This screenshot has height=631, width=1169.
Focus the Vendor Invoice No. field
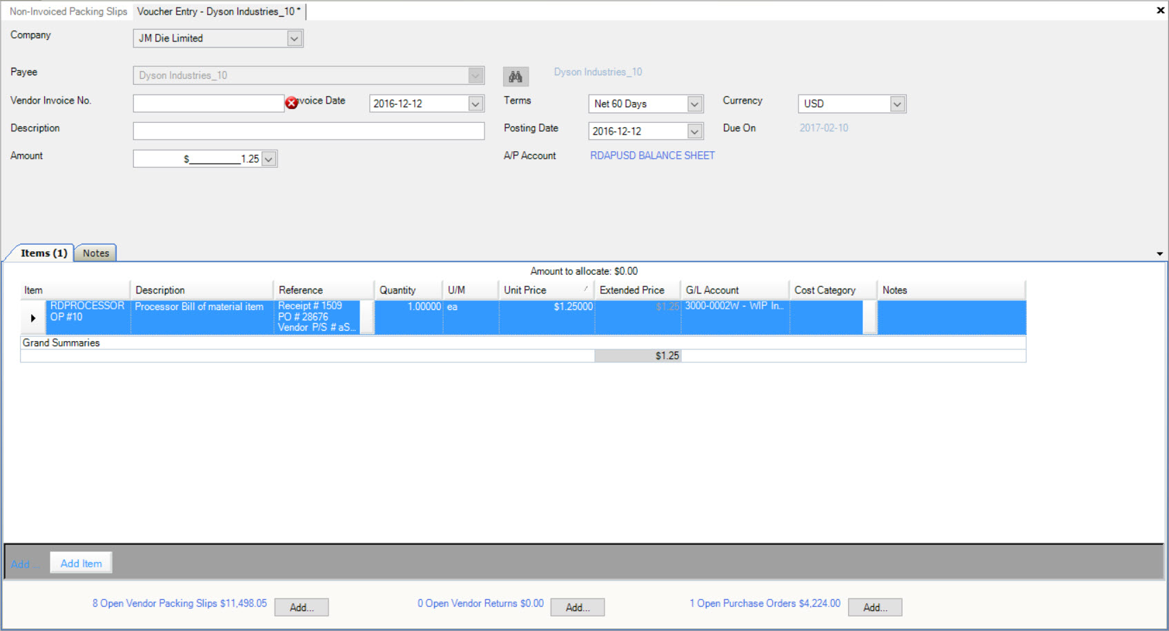(x=208, y=104)
